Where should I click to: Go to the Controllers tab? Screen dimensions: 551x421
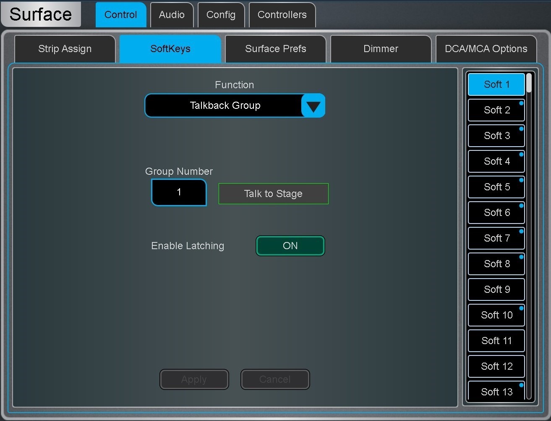[x=282, y=15]
